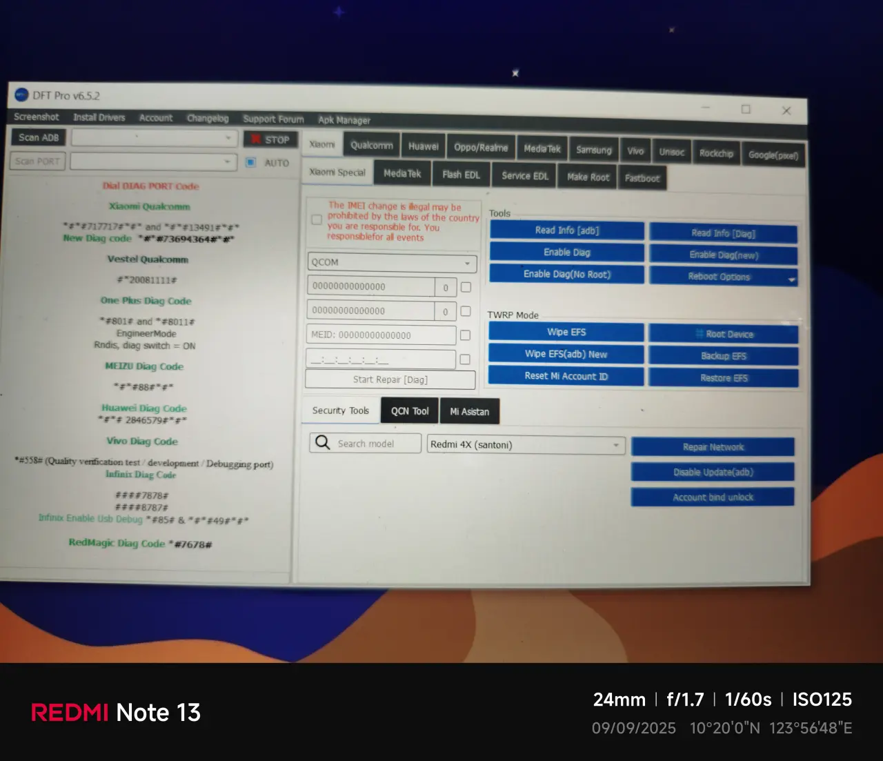Image resolution: width=883 pixels, height=761 pixels.
Task: Switch to the top MediaTek brand tab
Action: click(542, 148)
